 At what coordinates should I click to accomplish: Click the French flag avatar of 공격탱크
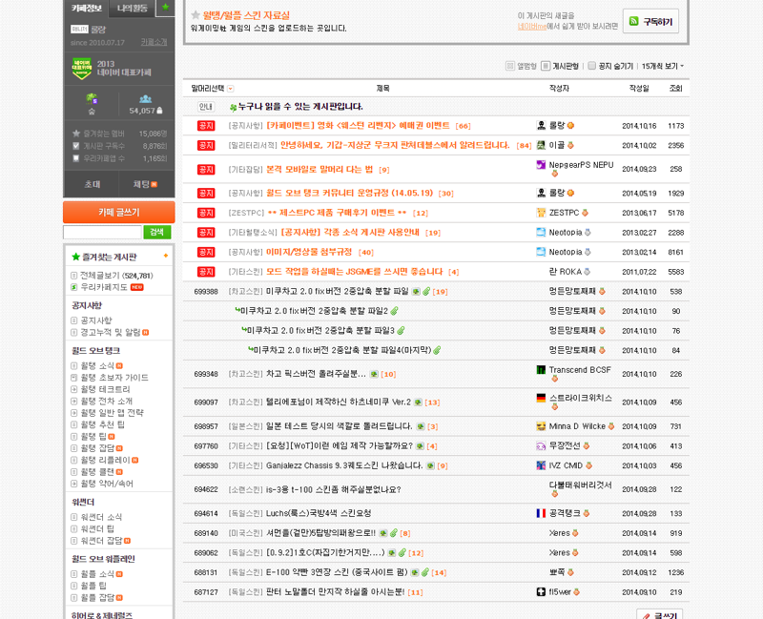[541, 513]
